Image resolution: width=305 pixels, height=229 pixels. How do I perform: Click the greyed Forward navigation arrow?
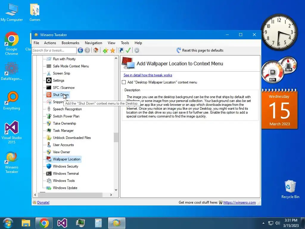point(87,50)
